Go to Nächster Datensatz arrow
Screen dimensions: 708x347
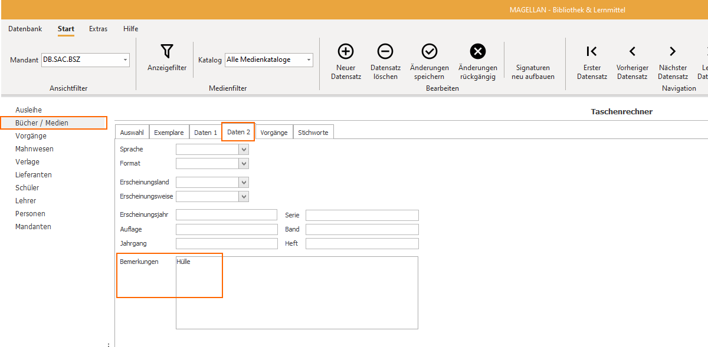click(x=673, y=51)
